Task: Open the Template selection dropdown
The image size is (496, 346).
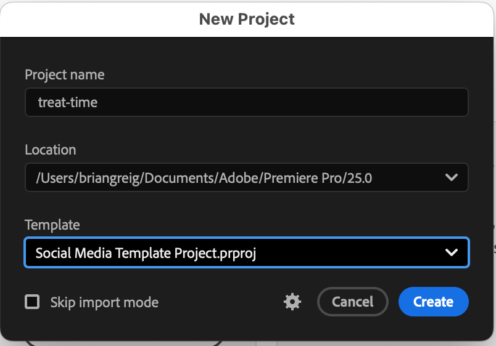Action: [247, 252]
